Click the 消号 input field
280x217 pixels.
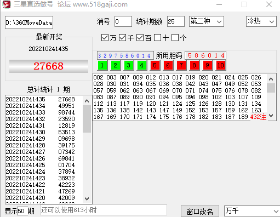(x=123, y=21)
